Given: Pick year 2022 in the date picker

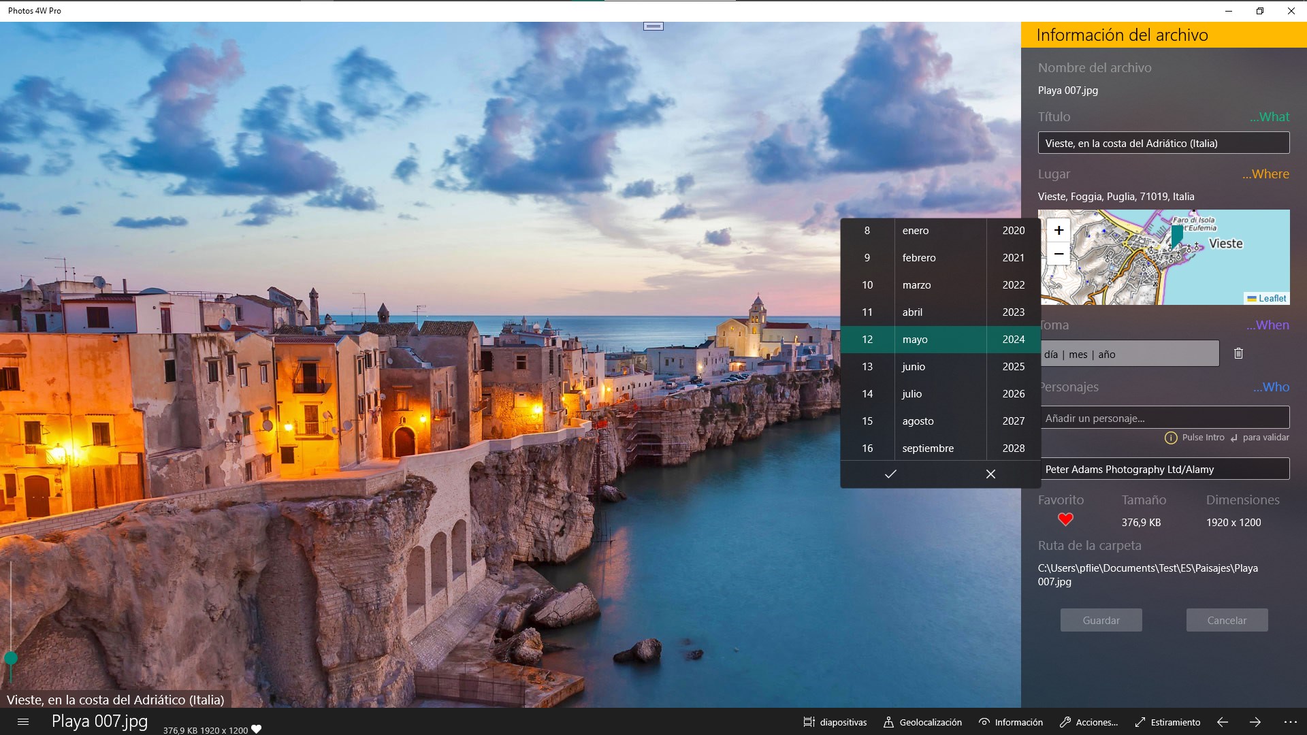Looking at the screenshot, I should point(1014,285).
